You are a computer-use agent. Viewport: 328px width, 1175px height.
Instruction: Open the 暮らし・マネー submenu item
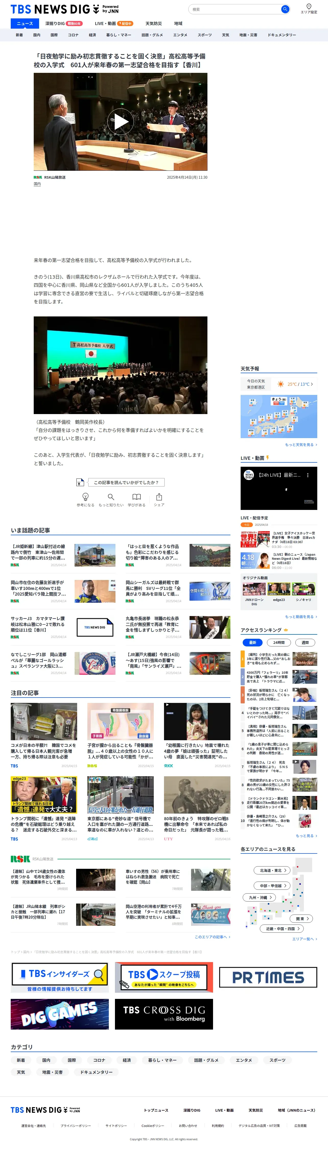click(x=119, y=35)
